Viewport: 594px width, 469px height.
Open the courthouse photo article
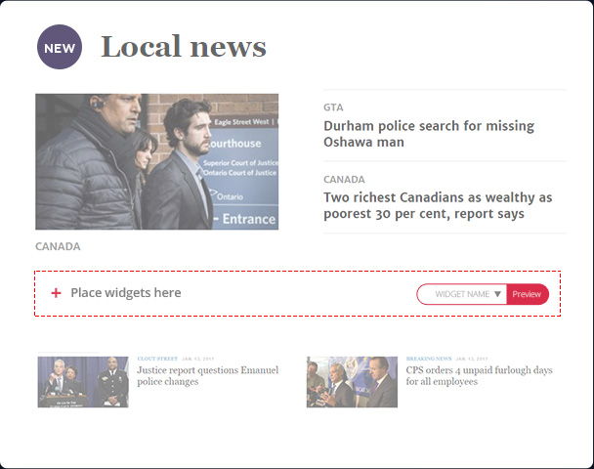tap(157, 162)
